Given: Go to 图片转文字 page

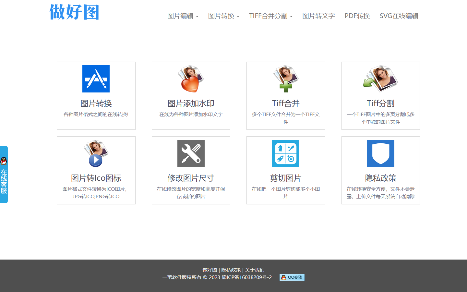Looking at the screenshot, I should coord(318,16).
